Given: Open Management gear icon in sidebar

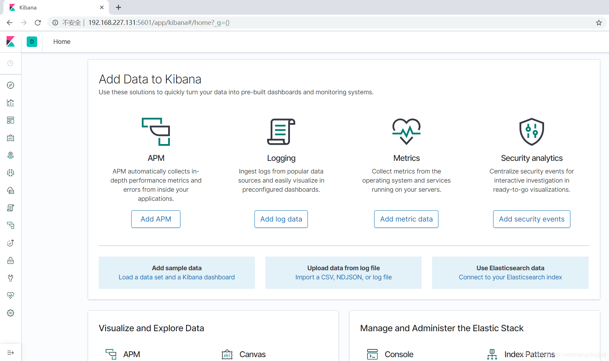Looking at the screenshot, I should [x=11, y=313].
